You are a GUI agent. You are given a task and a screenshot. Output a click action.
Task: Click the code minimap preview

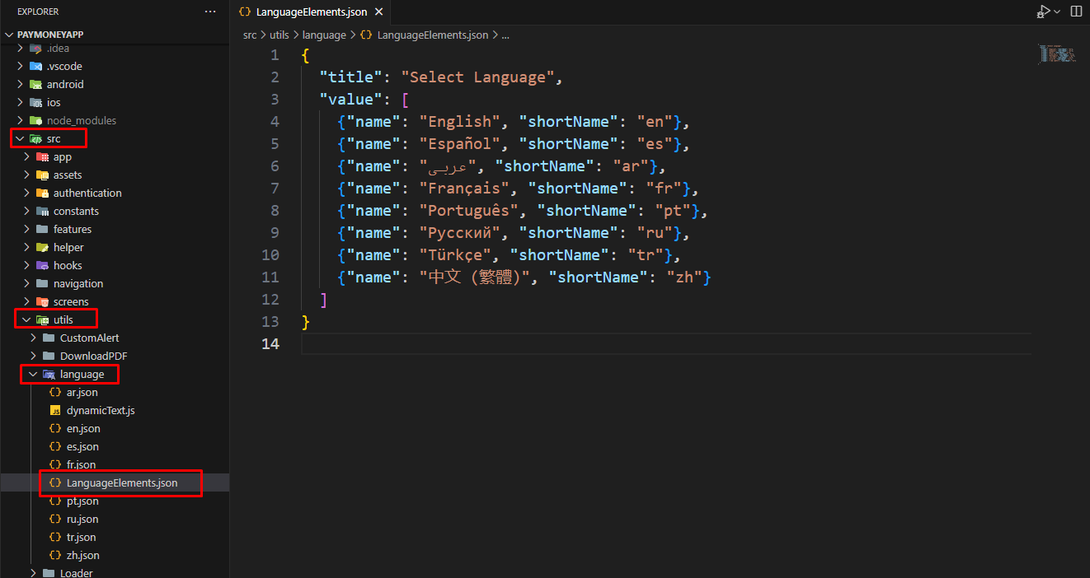tap(1058, 54)
